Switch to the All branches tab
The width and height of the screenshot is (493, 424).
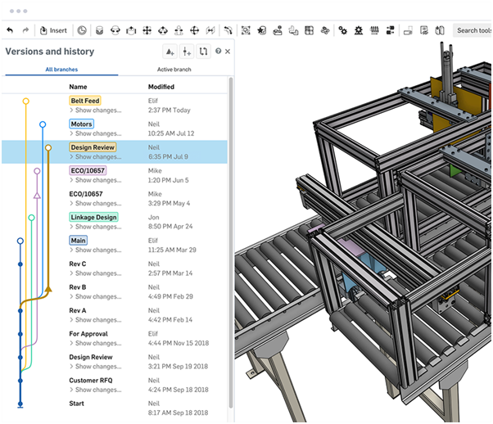[61, 70]
